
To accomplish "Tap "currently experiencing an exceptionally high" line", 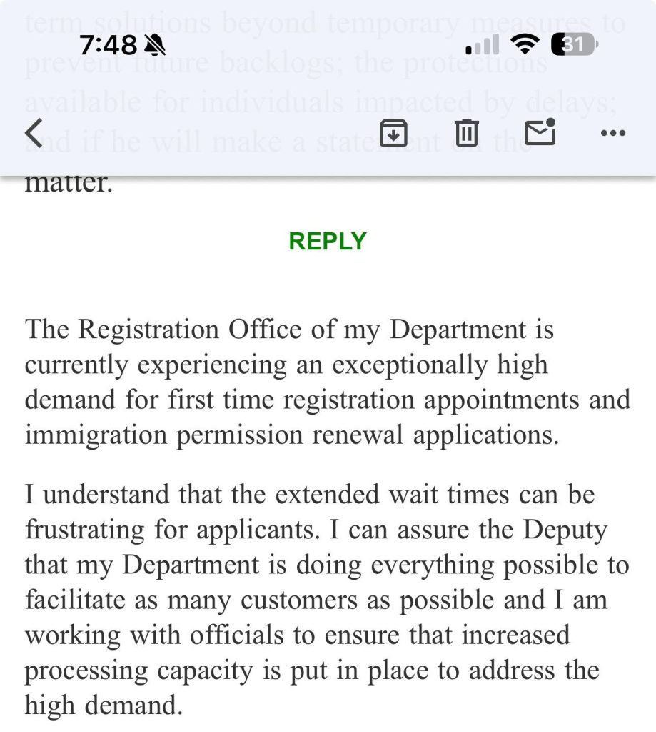I will point(286,365).
